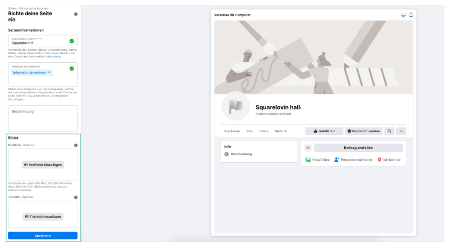Viewport: 459px width, 251px height.
Task: Click Profilbild hinzufügen button
Action: (x=43, y=165)
